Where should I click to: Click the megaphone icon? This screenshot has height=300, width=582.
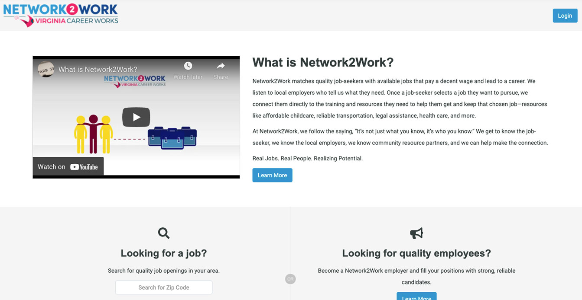point(416,233)
